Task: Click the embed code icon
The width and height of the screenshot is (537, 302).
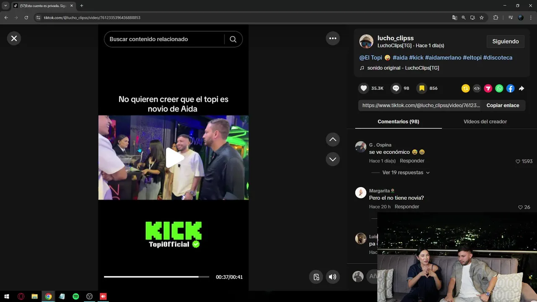Action: click(477, 88)
